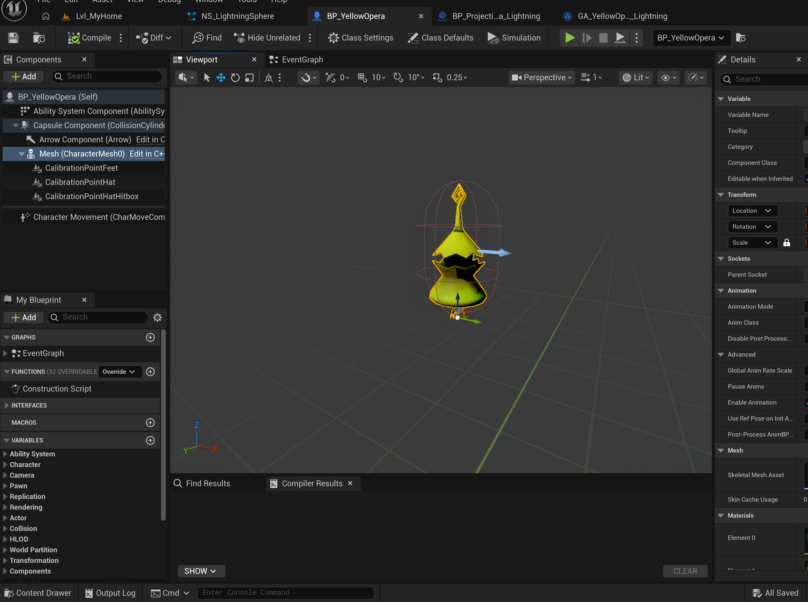Toggle rotation snapping in viewport toolbar
808x602 pixels.
tap(398, 78)
